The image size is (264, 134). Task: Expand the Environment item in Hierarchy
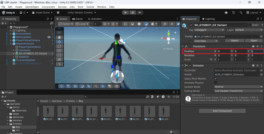coord(11,34)
